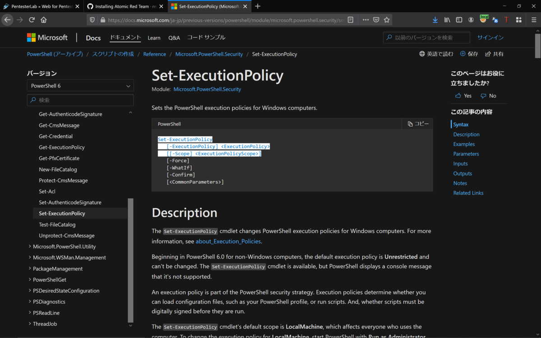The width and height of the screenshot is (541, 338).
Task: Bookmark this page with the star
Action: pyautogui.click(x=386, y=20)
